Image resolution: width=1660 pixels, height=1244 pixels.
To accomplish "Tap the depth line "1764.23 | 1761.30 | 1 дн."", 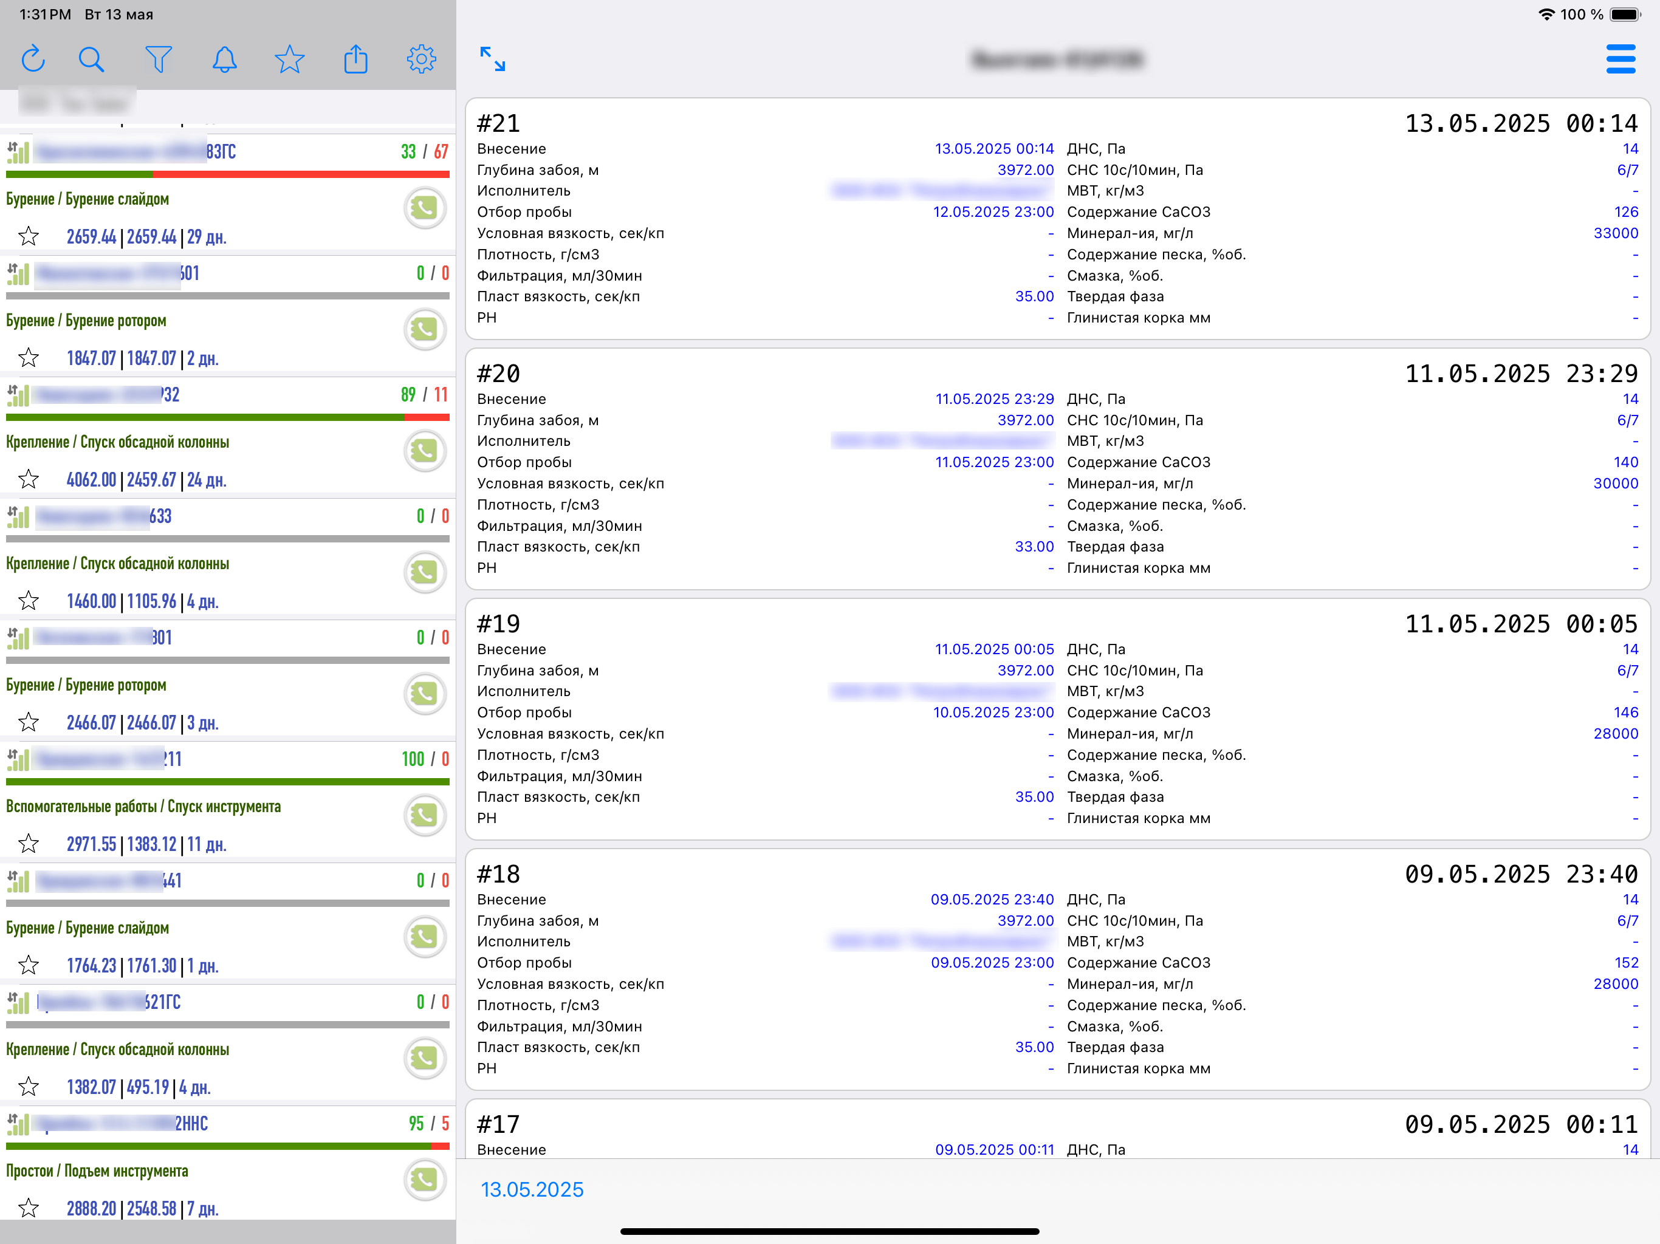I will 143,966.
